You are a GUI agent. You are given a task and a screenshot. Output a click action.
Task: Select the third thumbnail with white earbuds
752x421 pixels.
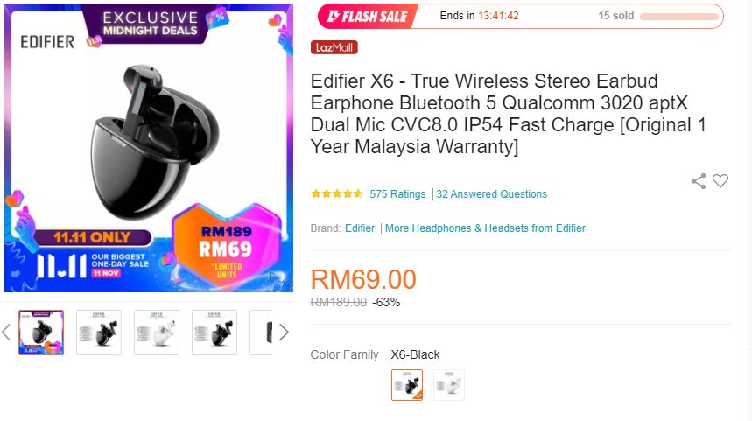pos(157,333)
